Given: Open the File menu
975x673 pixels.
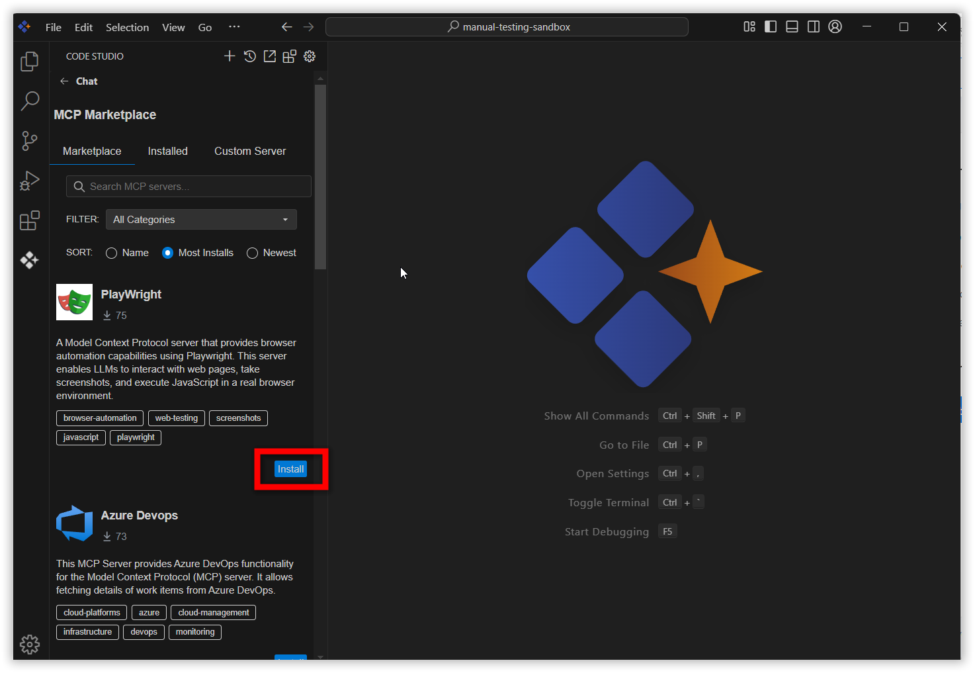Looking at the screenshot, I should 54,27.
